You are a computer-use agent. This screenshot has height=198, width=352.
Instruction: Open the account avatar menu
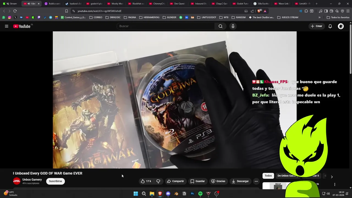coord(341,26)
